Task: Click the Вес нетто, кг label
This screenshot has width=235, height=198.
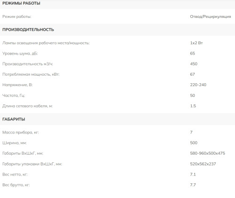Action: pos(15,174)
